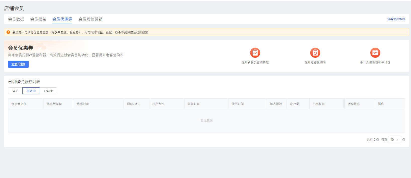Click the 活动状态 column header
This screenshot has height=178, width=411.
pos(354,104)
